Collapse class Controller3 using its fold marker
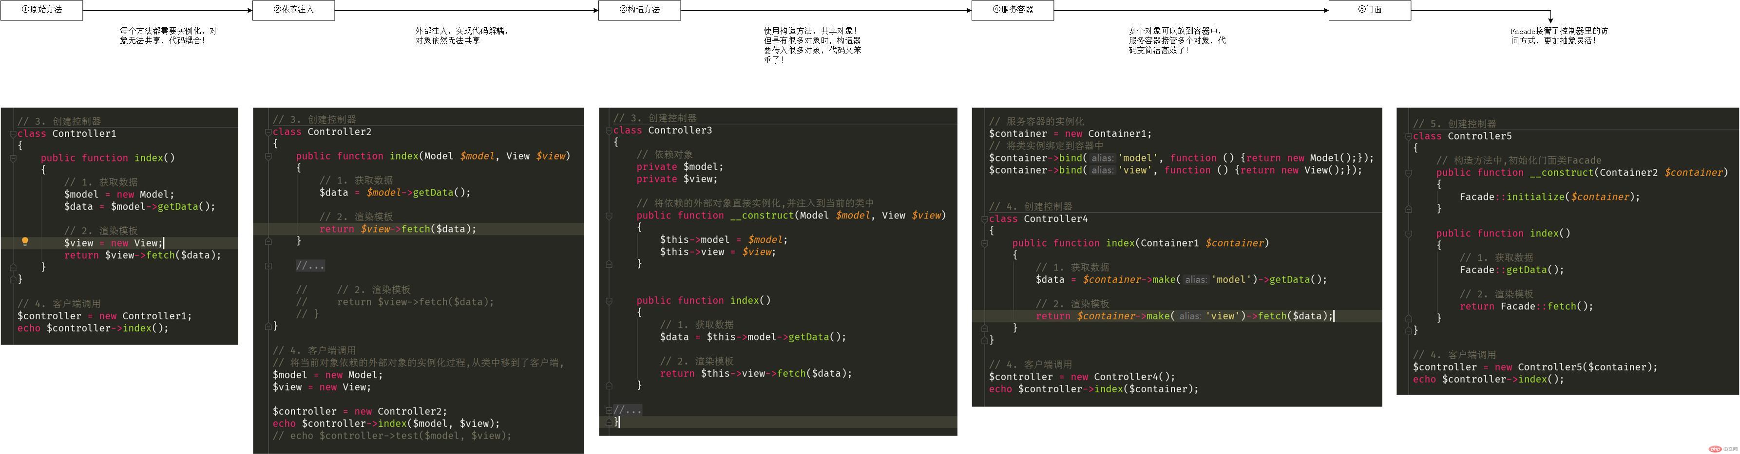Image resolution: width=1740 pixels, height=454 pixels. click(x=609, y=130)
